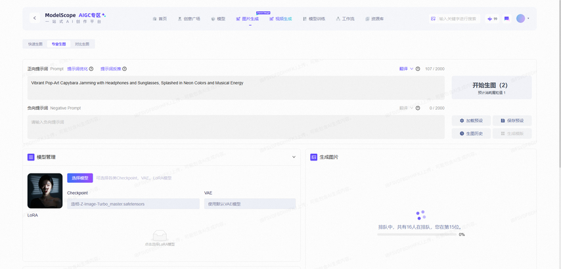
Task: Click the queue status text 排队中
Action: 420,227
